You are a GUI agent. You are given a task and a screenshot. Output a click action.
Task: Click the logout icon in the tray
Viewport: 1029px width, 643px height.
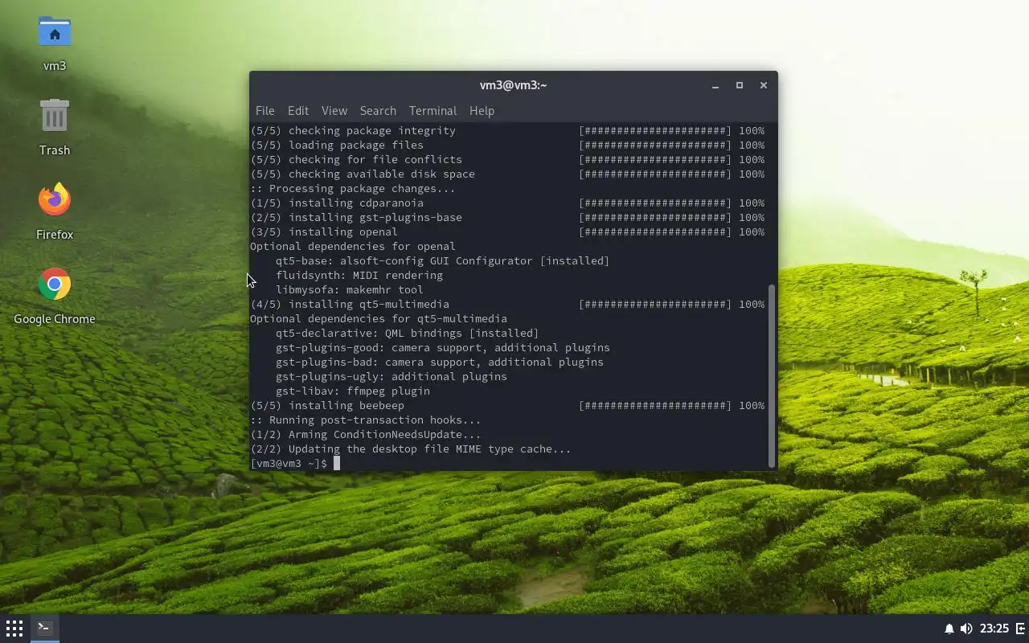[1021, 629]
